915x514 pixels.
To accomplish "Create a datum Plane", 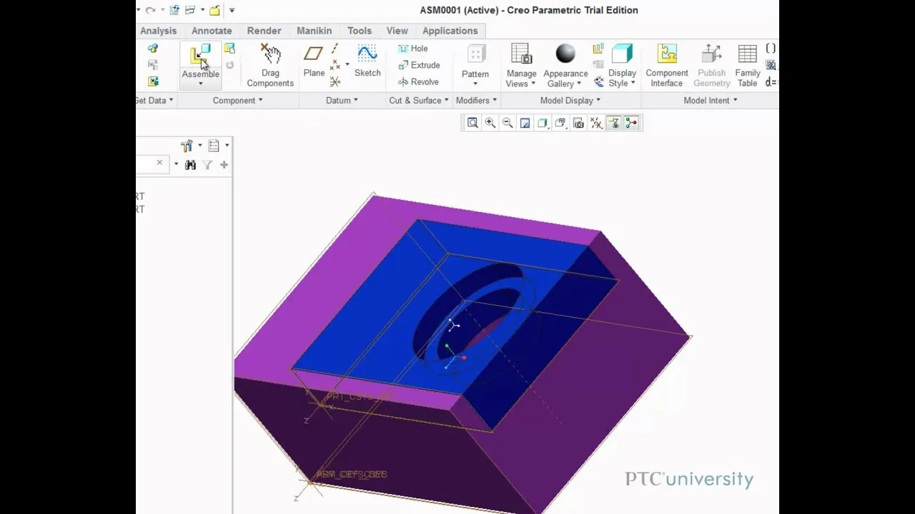I will [x=314, y=61].
